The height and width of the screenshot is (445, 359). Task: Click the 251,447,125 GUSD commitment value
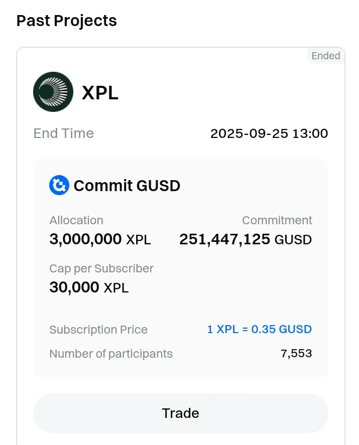(x=246, y=239)
